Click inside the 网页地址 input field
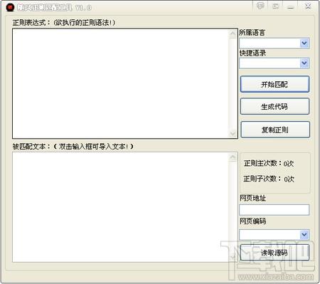320x284 pixels. click(x=274, y=210)
